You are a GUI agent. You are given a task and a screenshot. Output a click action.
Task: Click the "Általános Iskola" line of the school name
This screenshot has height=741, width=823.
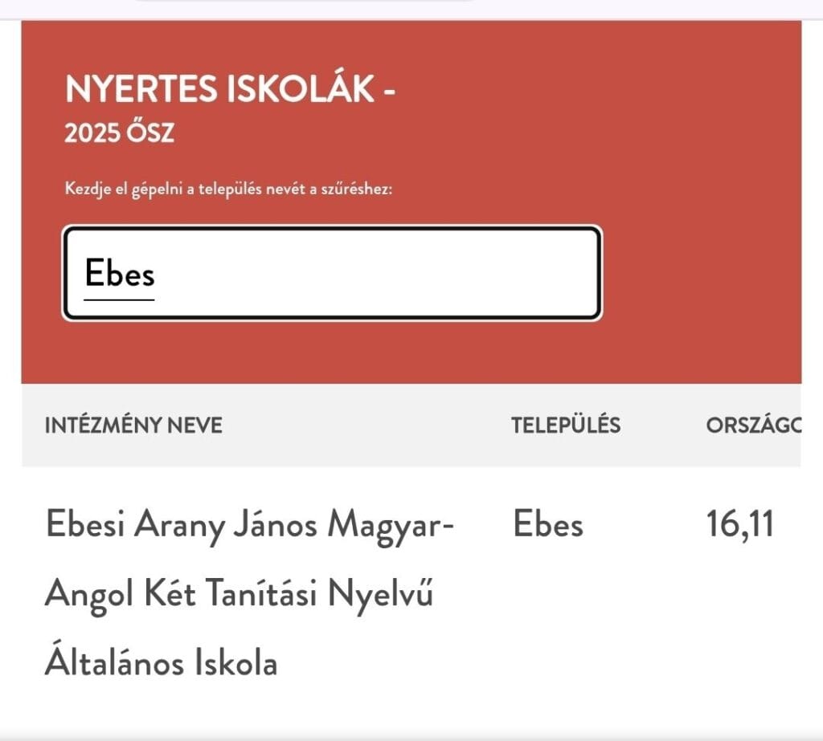click(x=161, y=663)
